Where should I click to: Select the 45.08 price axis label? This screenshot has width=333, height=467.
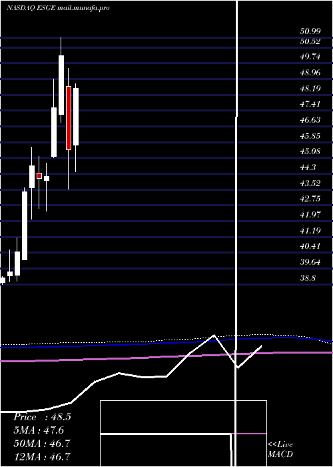click(x=310, y=151)
